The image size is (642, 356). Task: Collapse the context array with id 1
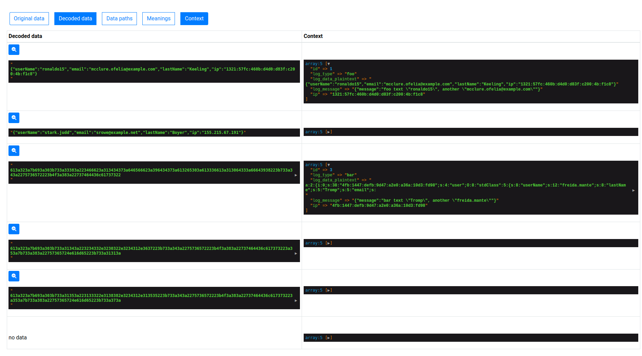(x=328, y=64)
